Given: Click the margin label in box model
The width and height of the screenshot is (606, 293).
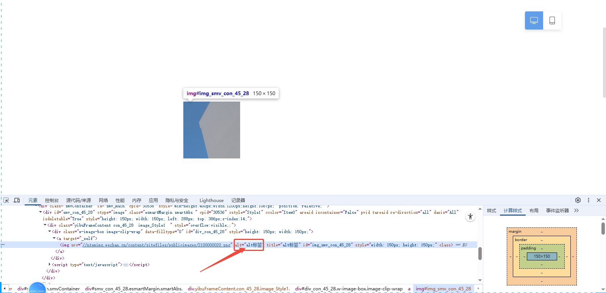Looking at the screenshot, I should [515, 232].
